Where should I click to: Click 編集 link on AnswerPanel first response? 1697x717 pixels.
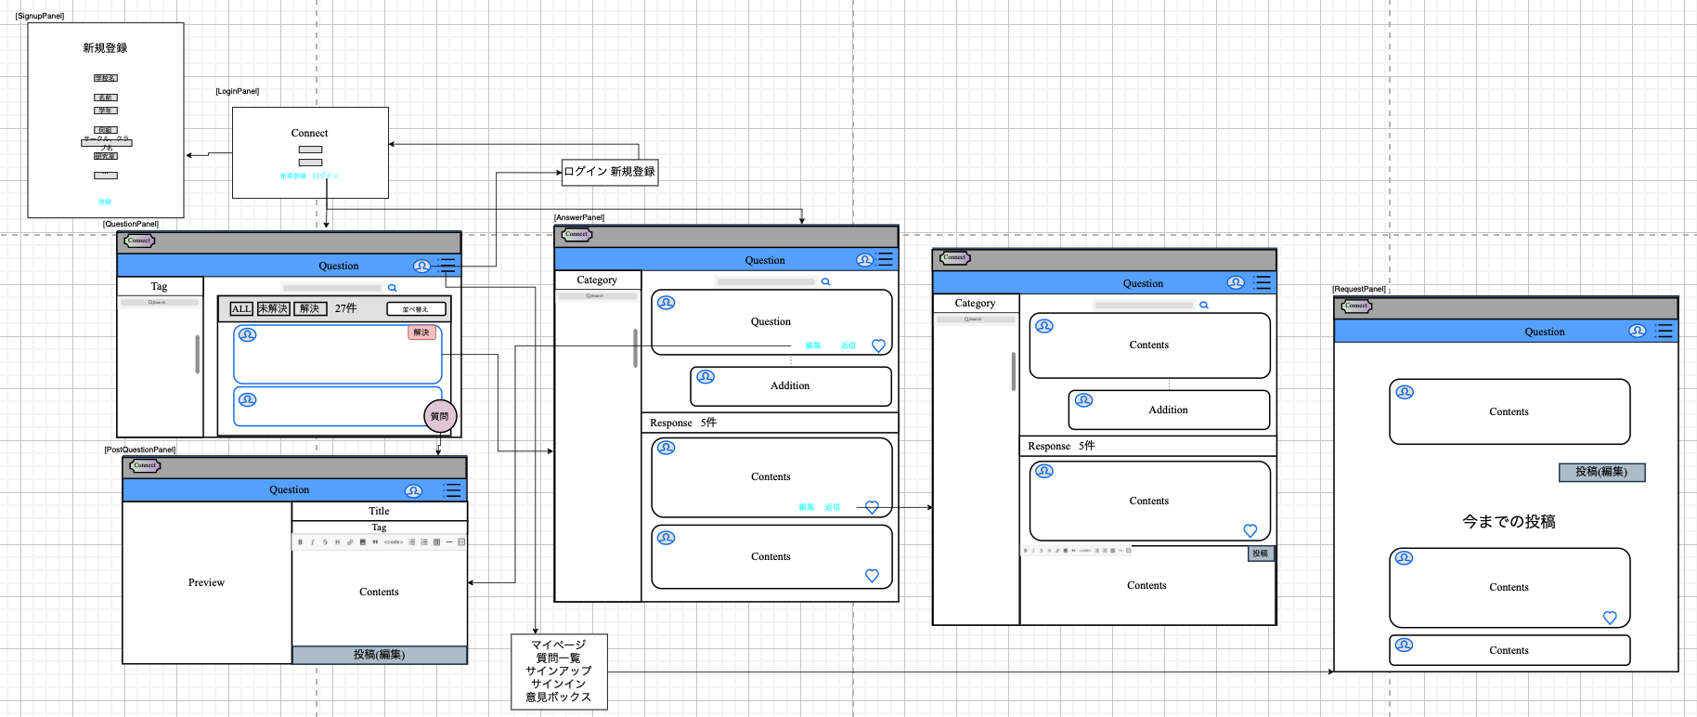(807, 507)
